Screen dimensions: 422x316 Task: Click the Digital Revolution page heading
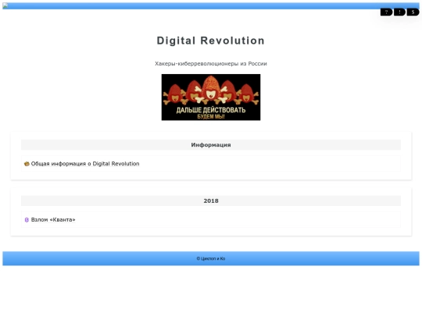point(211,41)
